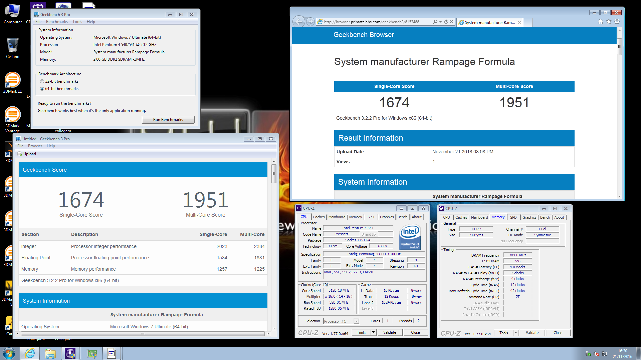Click the browser Forward arrow button
This screenshot has height=360, width=641.
(x=310, y=22)
